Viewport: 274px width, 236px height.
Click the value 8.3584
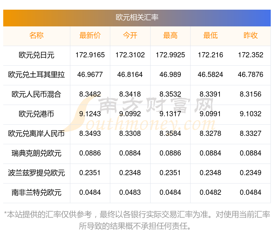pos(170,134)
